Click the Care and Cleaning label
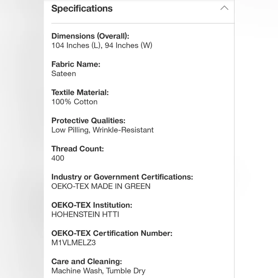Image resolution: width=278 pixels, height=278 pixels. (87, 262)
